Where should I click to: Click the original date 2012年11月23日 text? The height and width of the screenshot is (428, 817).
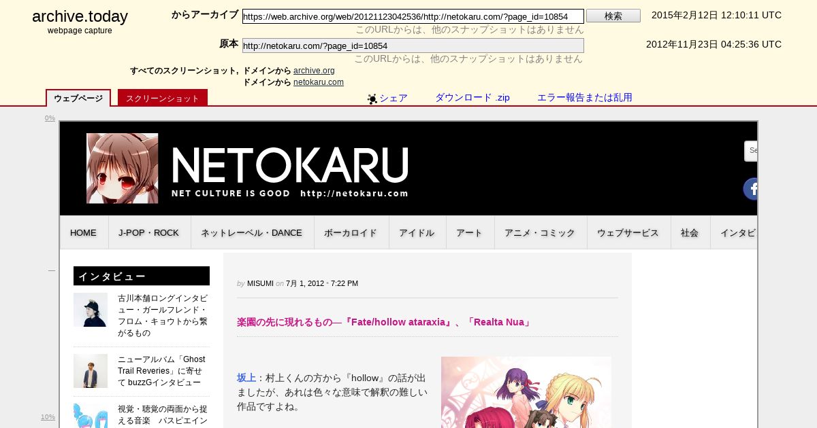pyautogui.click(x=714, y=44)
